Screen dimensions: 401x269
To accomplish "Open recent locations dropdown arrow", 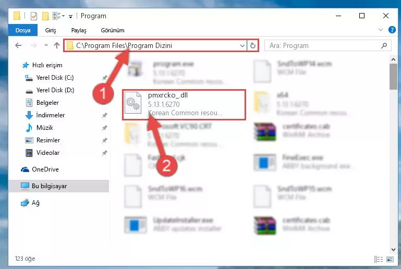I will click(x=46, y=45).
